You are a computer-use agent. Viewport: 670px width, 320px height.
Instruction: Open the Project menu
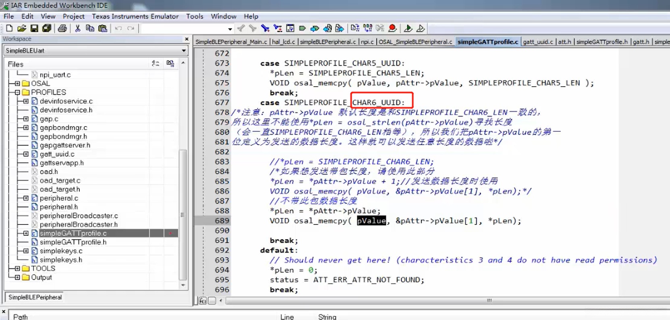[x=73, y=17]
